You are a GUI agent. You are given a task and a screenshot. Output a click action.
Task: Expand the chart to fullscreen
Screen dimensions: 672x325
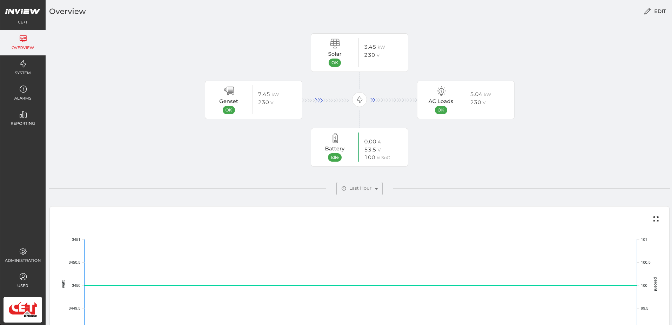(x=656, y=219)
